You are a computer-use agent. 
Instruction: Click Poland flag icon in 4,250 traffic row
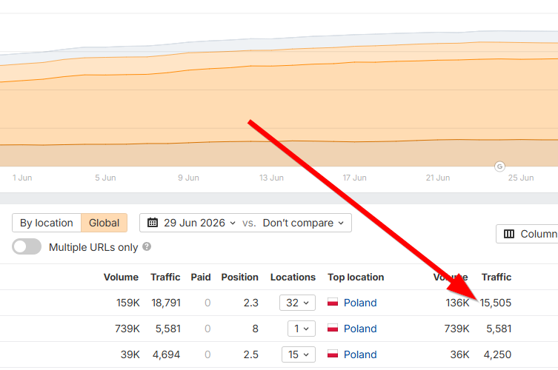pyautogui.click(x=333, y=354)
